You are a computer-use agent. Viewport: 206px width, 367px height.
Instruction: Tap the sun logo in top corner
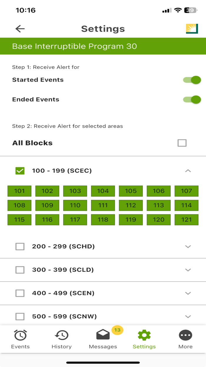point(192,29)
